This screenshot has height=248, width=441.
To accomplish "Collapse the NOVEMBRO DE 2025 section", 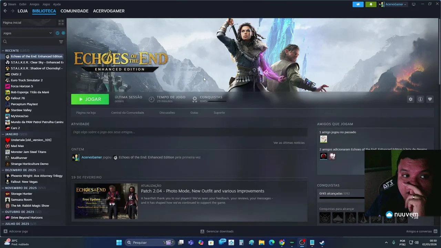I will click(3, 188).
